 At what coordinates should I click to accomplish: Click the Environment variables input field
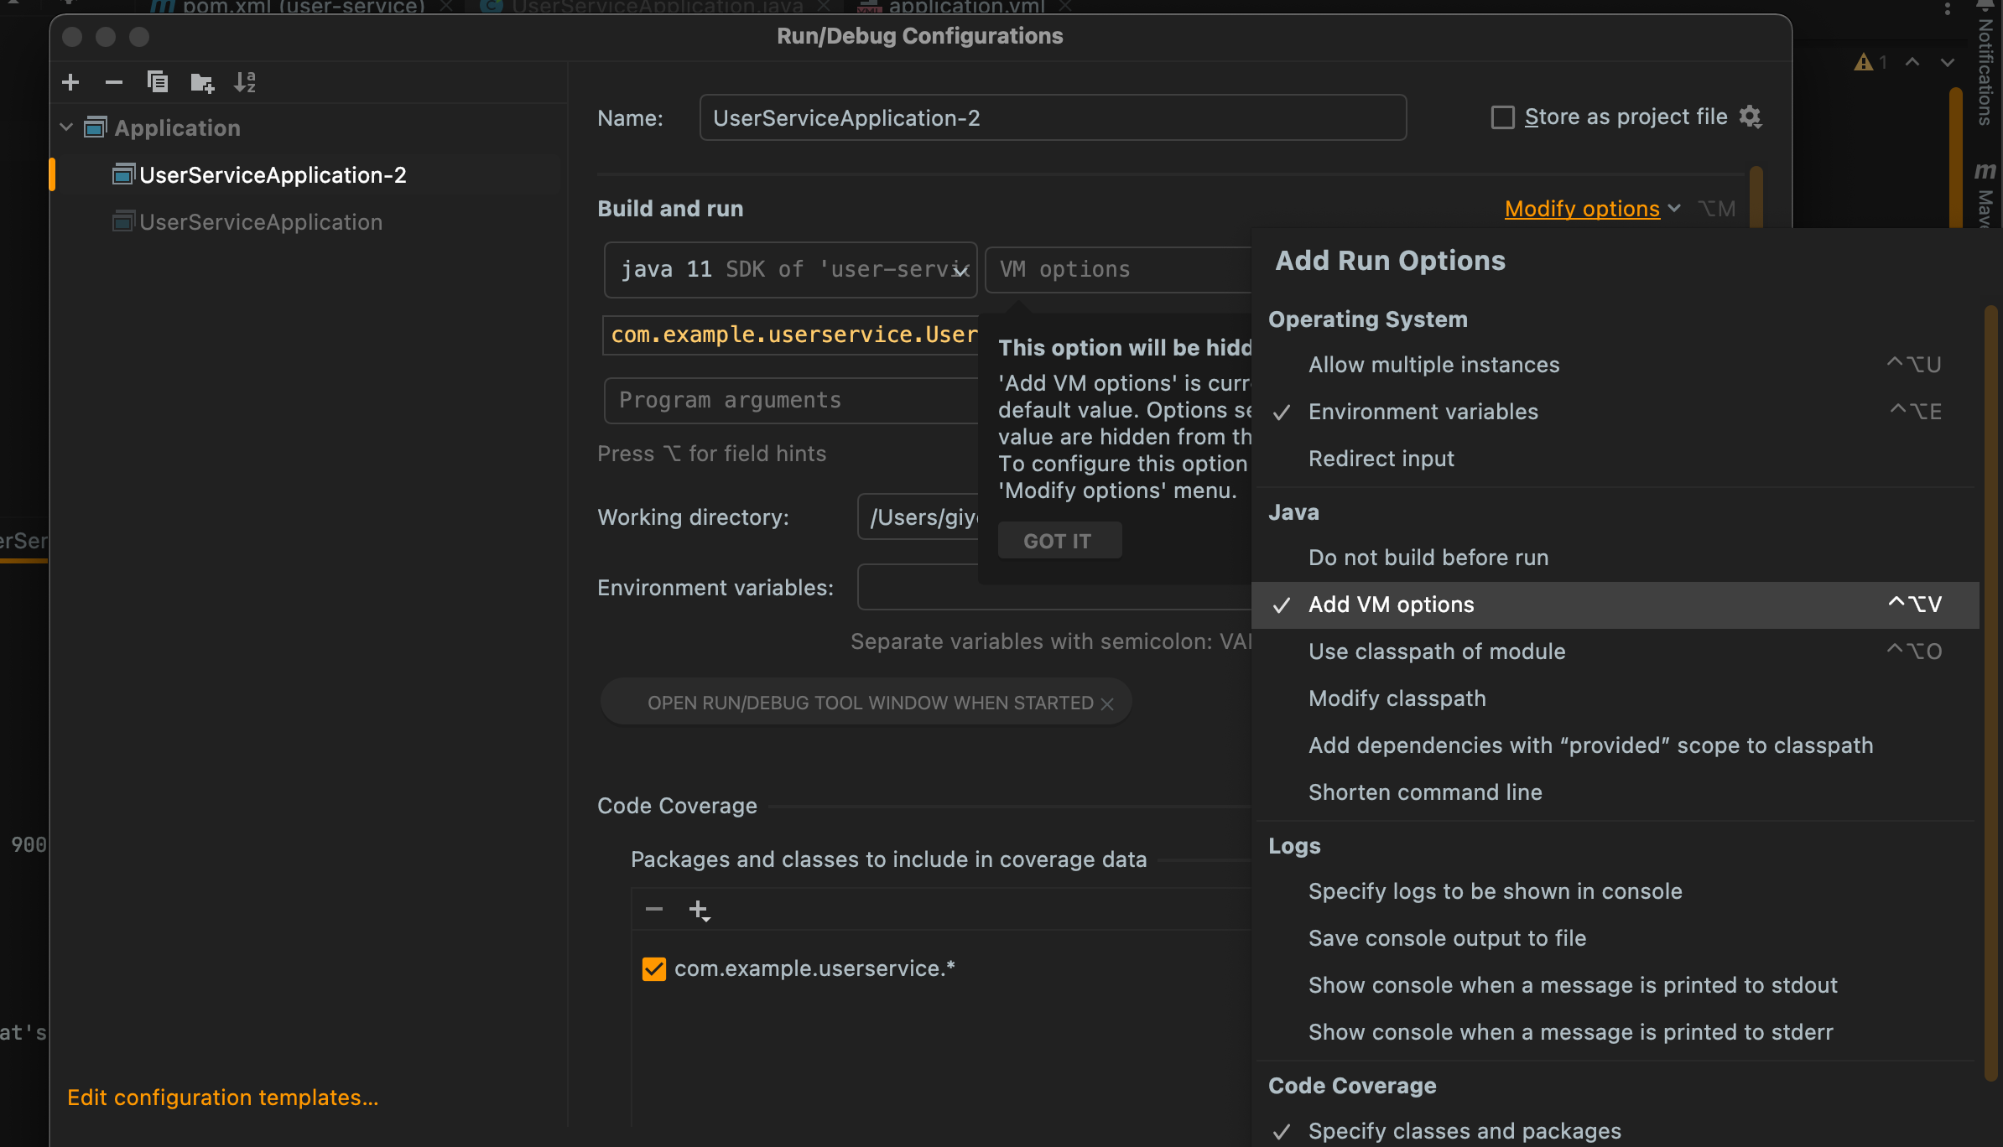point(1054,587)
